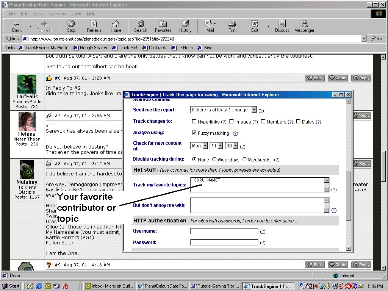This screenshot has width=388, height=291.
Task: Select the Weekends radio button
Action: [244, 159]
